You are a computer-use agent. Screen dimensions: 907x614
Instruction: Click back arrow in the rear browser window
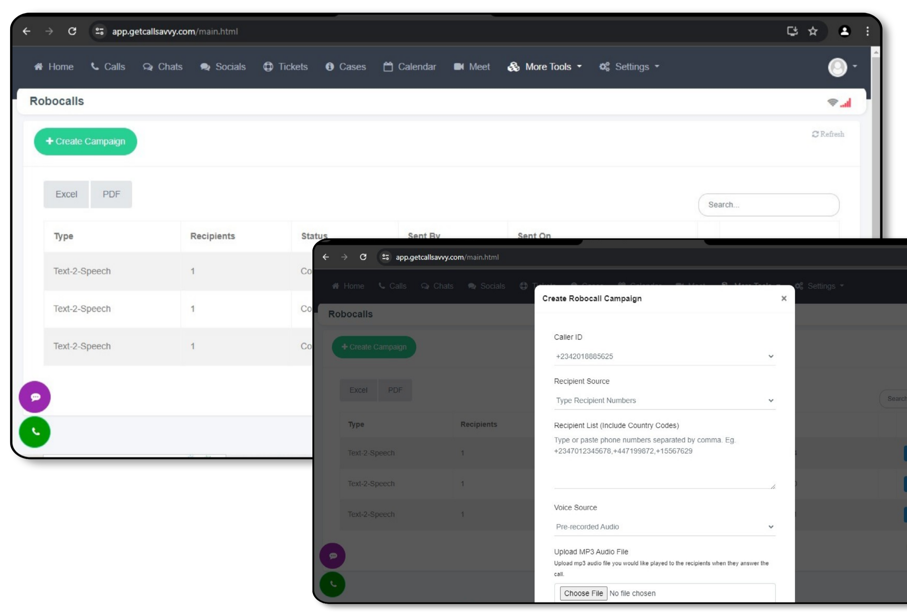coord(27,31)
